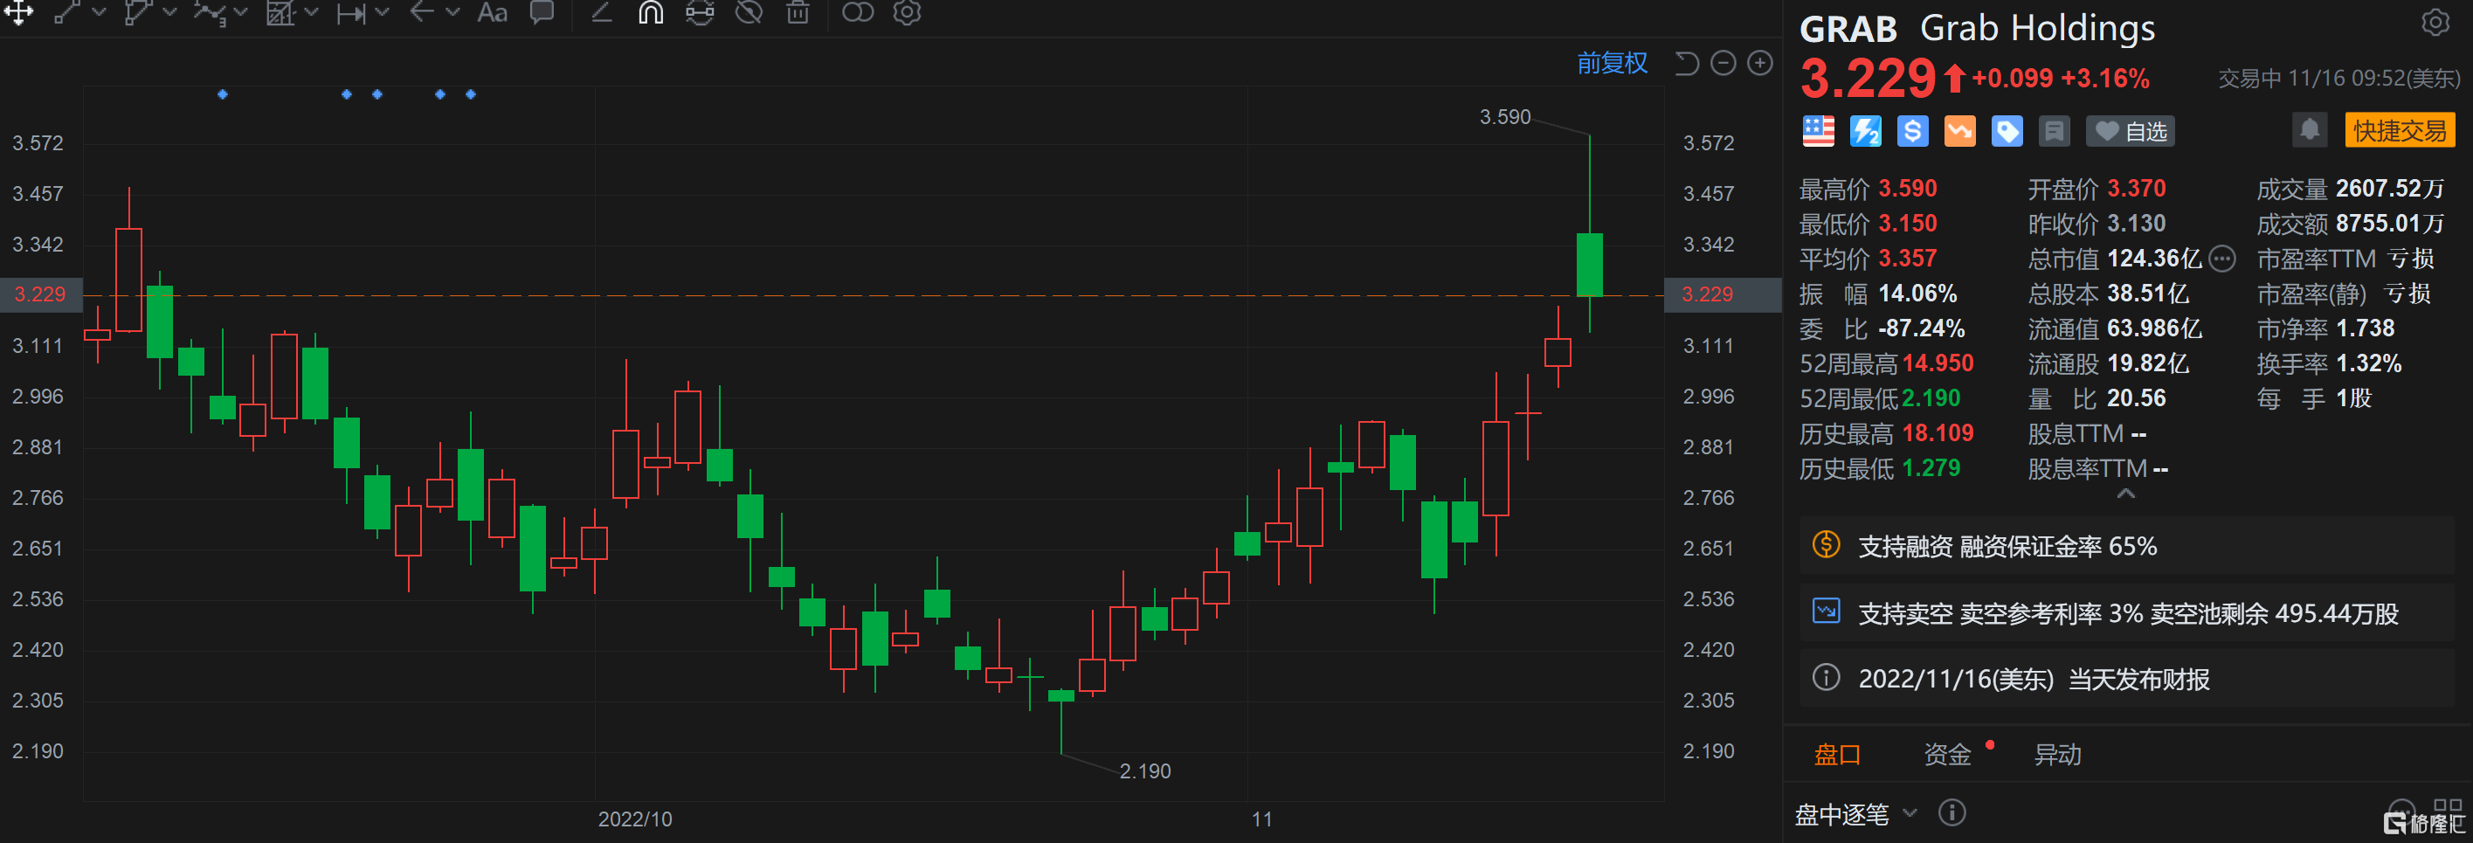Click the orange short-selling trend icon

[1959, 132]
